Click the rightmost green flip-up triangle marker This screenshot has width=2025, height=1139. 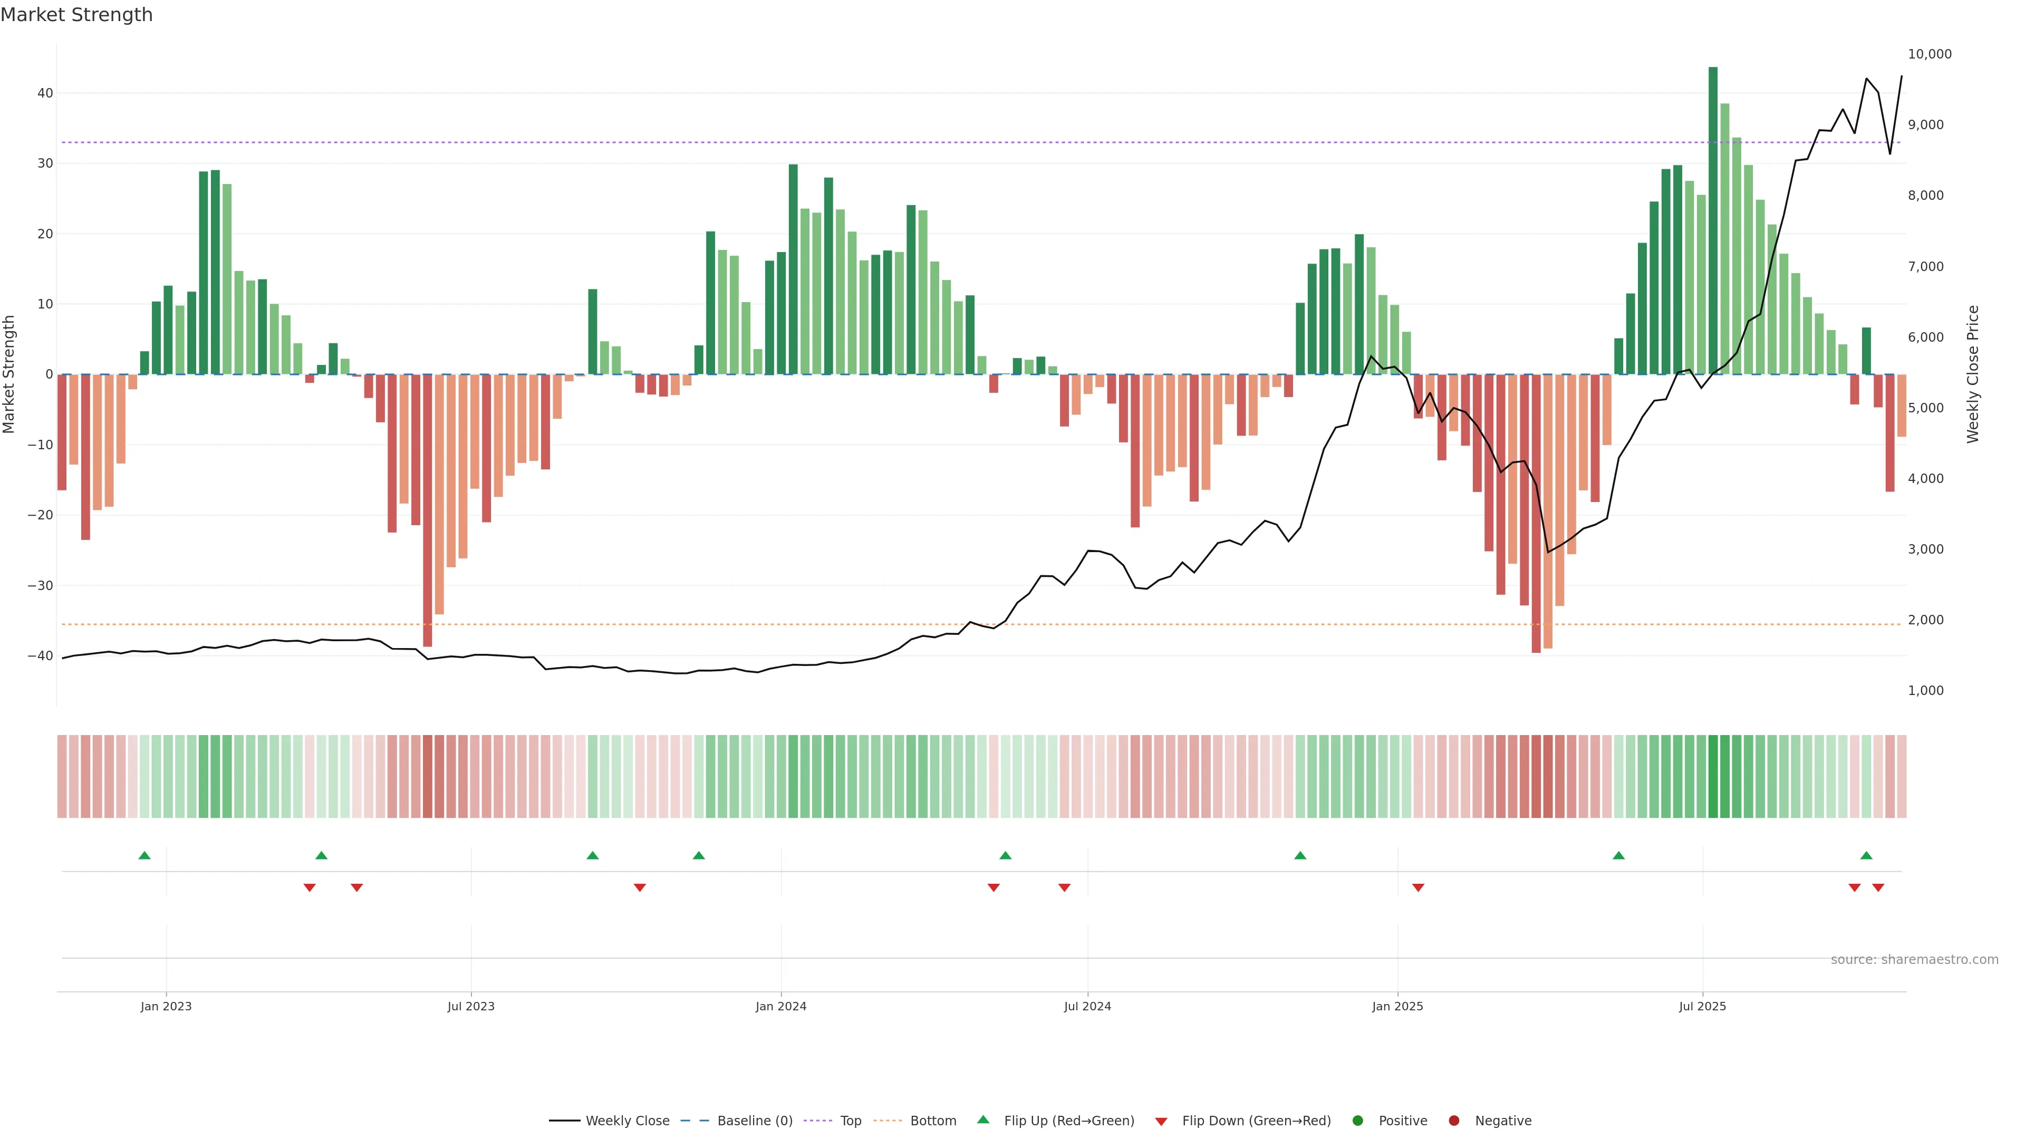tap(1866, 855)
